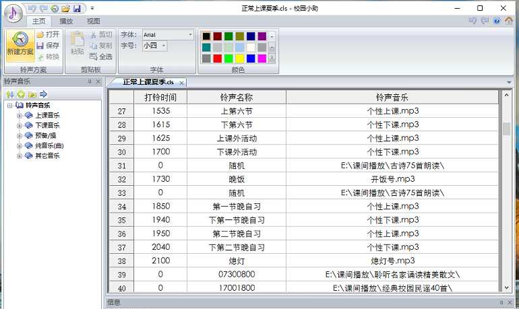Click the open-folder icon in quick access toolbar
The image size is (519, 309).
tap(65, 8)
